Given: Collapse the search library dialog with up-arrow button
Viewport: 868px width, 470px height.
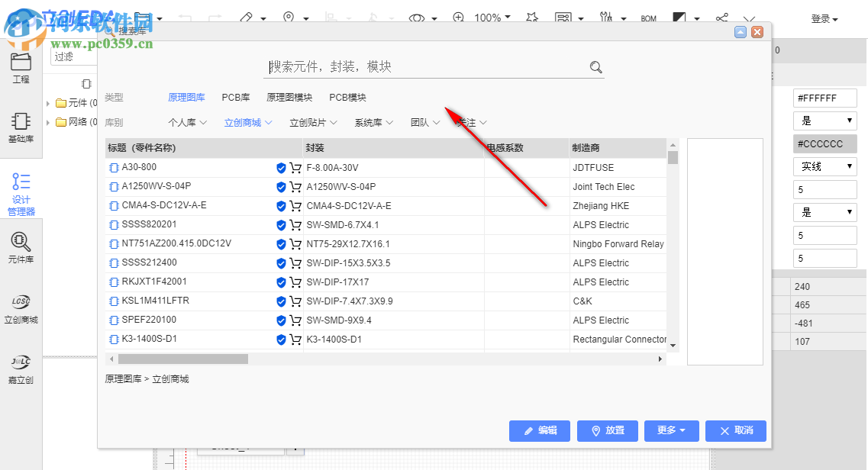Looking at the screenshot, I should coord(740,32).
